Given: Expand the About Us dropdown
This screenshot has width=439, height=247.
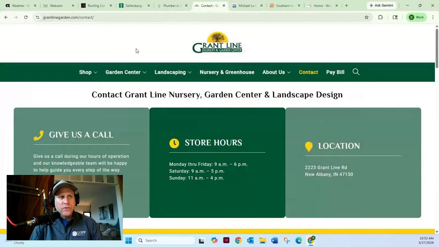Looking at the screenshot, I should click(x=276, y=72).
